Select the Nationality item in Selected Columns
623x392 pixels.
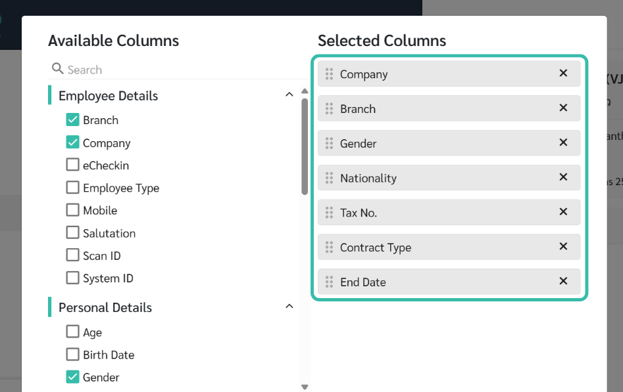point(449,178)
